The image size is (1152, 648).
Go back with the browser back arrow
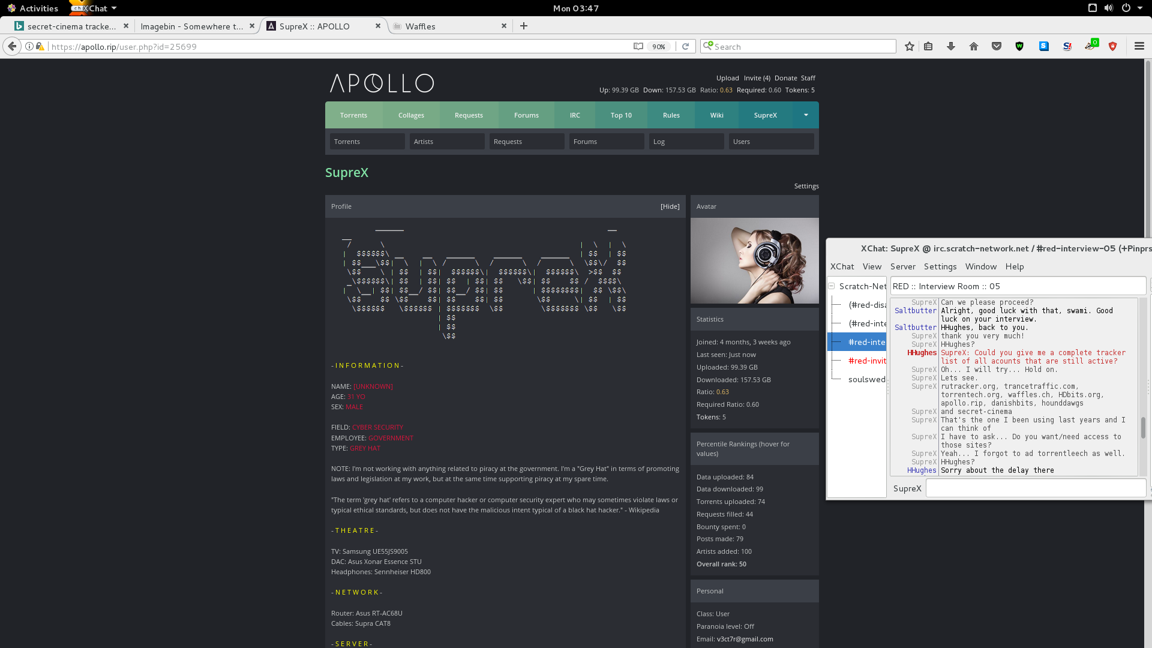point(12,46)
